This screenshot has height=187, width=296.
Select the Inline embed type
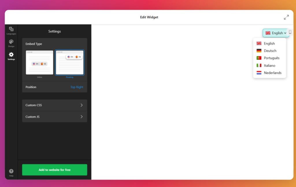[39, 63]
